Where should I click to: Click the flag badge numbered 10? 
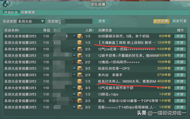80,69
